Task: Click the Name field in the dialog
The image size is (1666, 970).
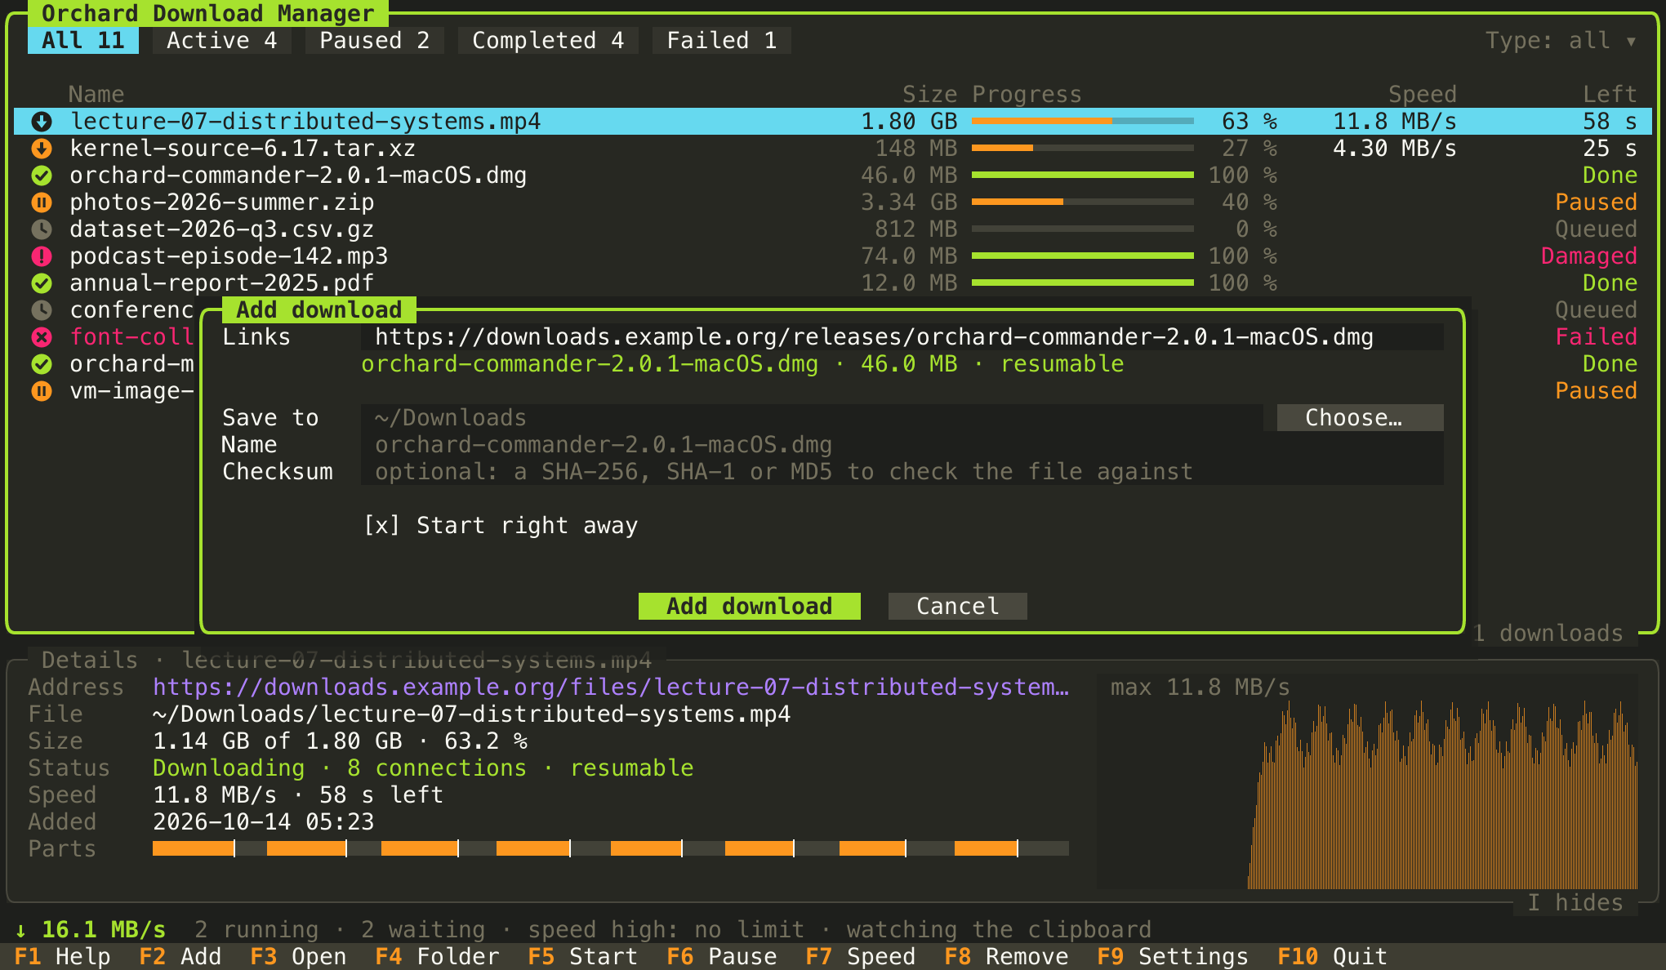Action: pyautogui.click(x=902, y=445)
